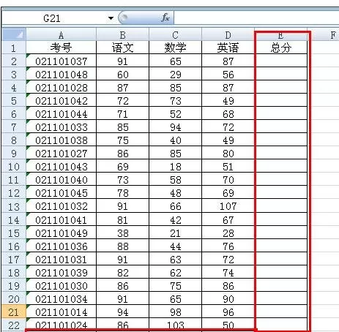Click cell with exam number 021101041

[x=62, y=219]
